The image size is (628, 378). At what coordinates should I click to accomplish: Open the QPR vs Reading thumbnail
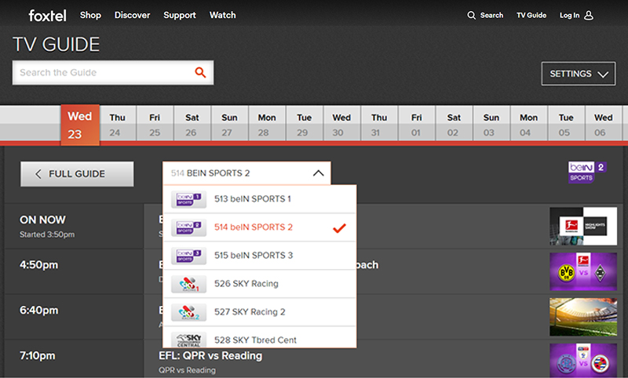pyautogui.click(x=583, y=361)
